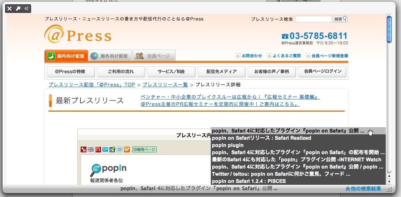Click the N+ bookmark icon
This screenshot has width=401, height=197.
[112, 149]
